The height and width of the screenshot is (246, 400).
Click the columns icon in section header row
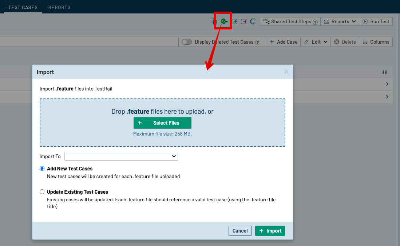tap(385, 72)
